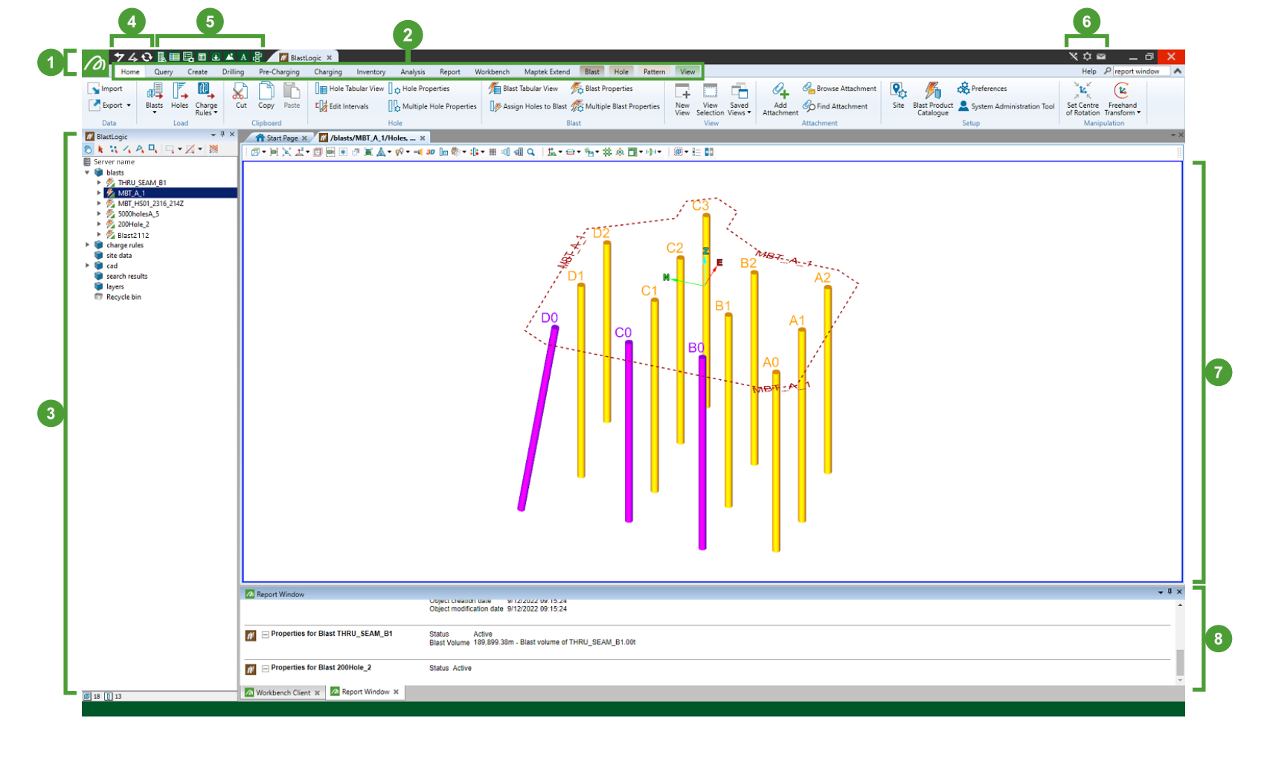This screenshot has height=766, width=1267.
Task: Open Preferences
Action: (982, 88)
